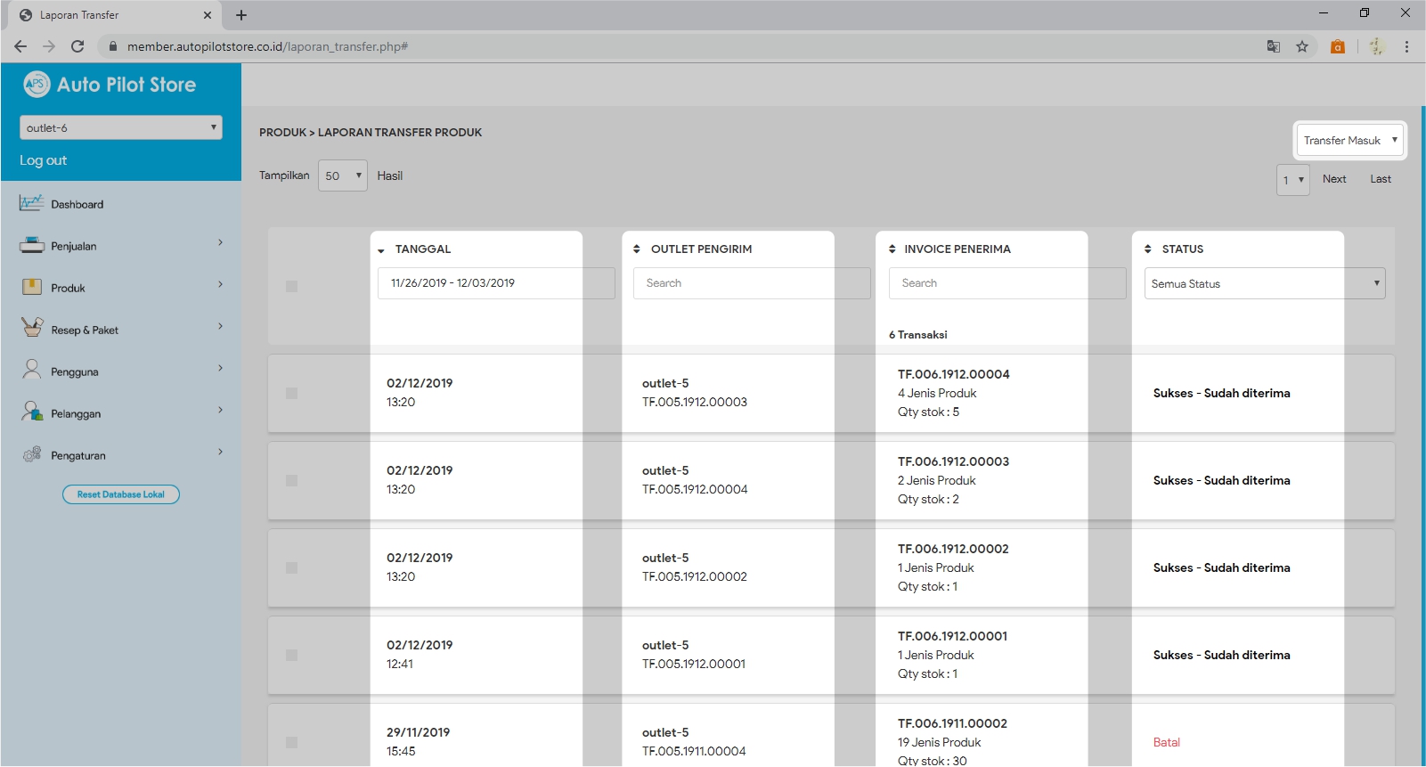
Task: Click the Produk box icon
Action: (x=31, y=287)
